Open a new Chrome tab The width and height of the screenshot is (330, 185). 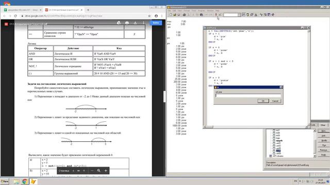pyautogui.click(x=88, y=10)
